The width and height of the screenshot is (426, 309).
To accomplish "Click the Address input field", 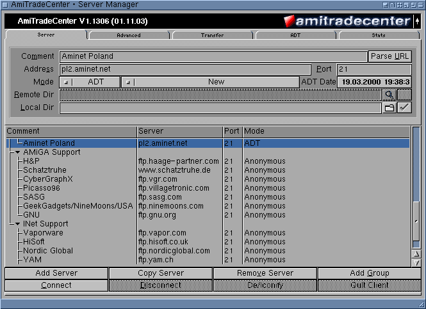I will [x=186, y=69].
